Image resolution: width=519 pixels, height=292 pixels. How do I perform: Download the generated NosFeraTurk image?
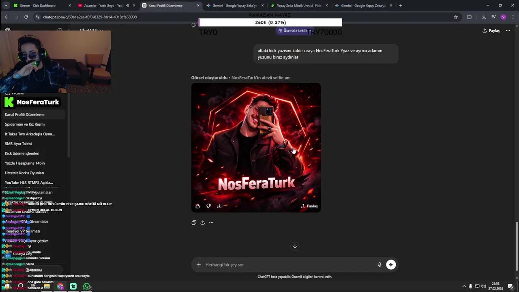tap(219, 206)
